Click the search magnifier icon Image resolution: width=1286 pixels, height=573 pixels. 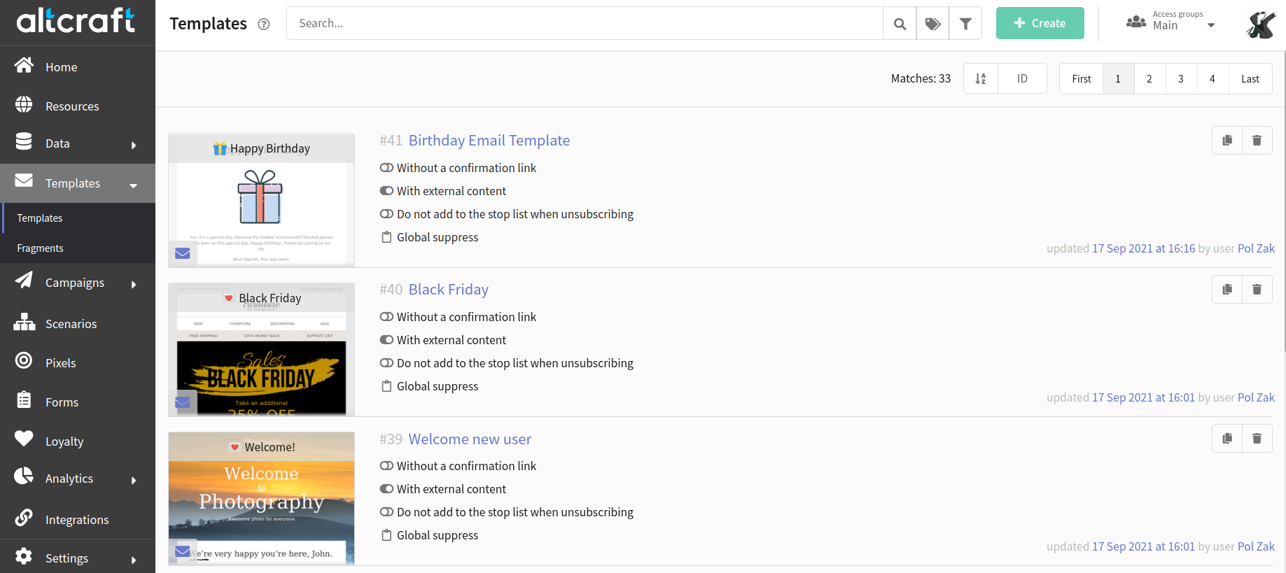click(900, 24)
